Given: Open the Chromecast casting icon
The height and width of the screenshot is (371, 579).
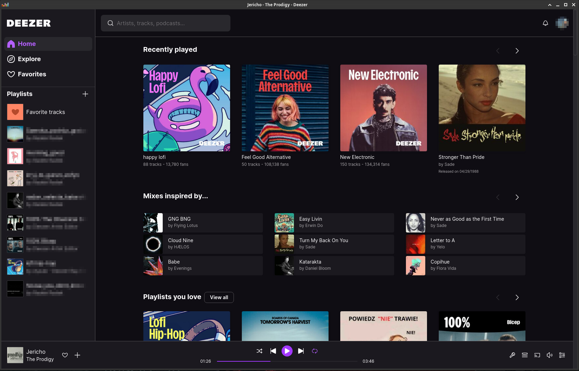Looking at the screenshot, I should [x=537, y=355].
